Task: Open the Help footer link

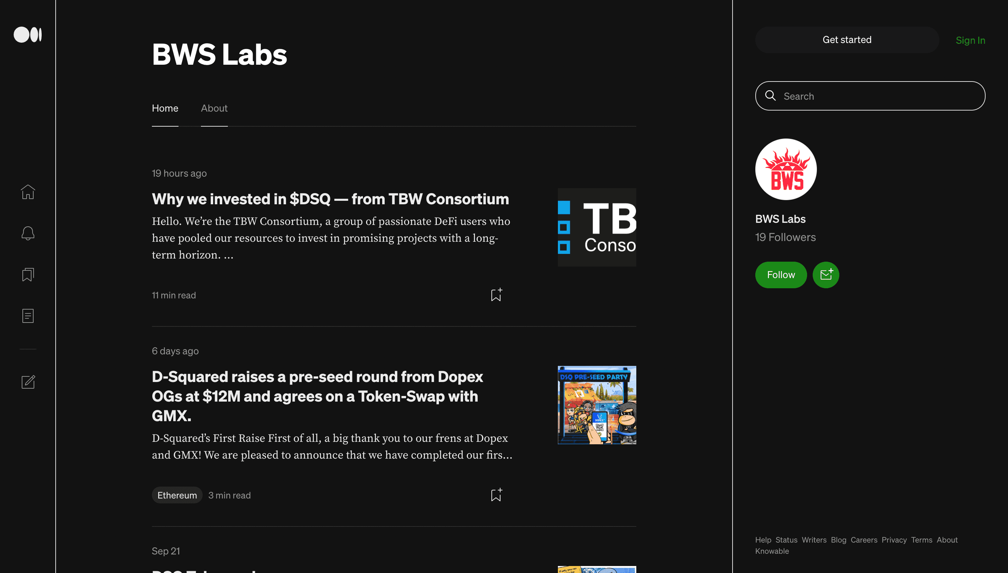Action: 763,540
